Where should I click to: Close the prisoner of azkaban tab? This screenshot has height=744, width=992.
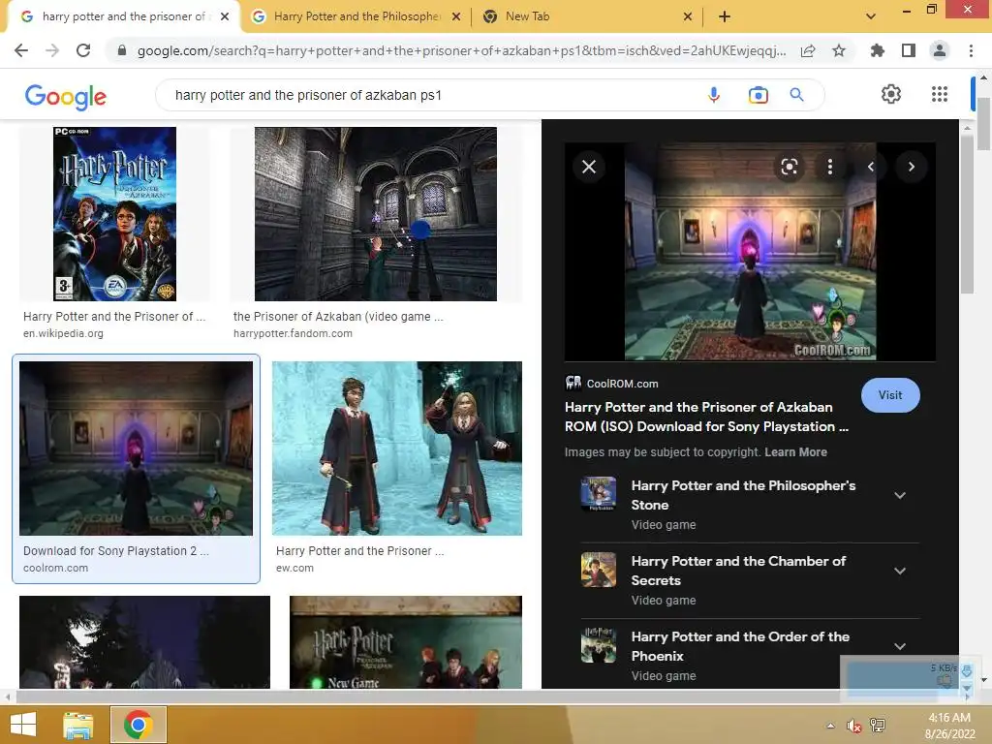click(225, 16)
